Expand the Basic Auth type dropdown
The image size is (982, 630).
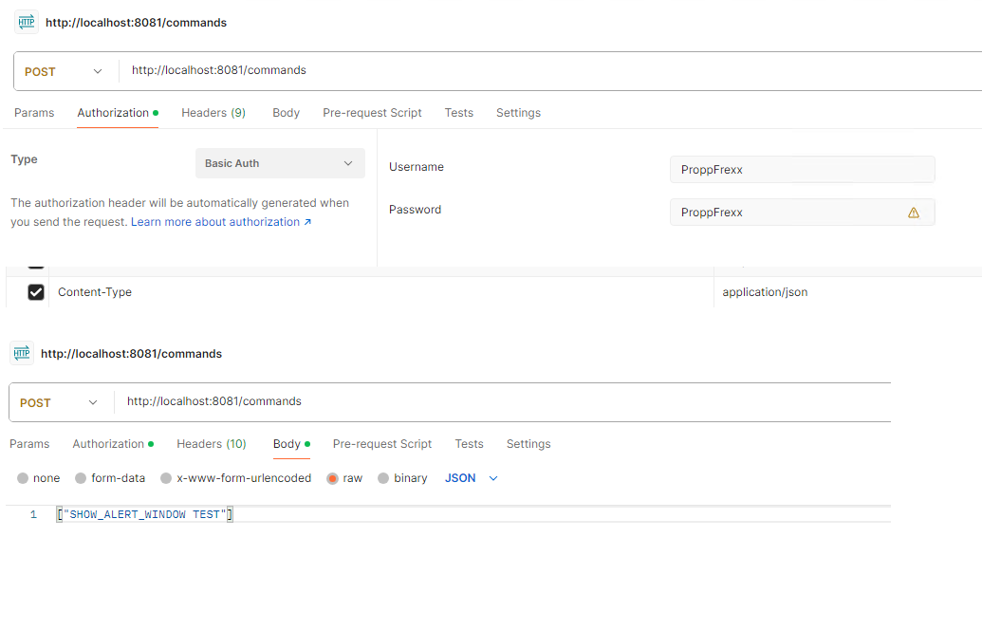pos(280,163)
